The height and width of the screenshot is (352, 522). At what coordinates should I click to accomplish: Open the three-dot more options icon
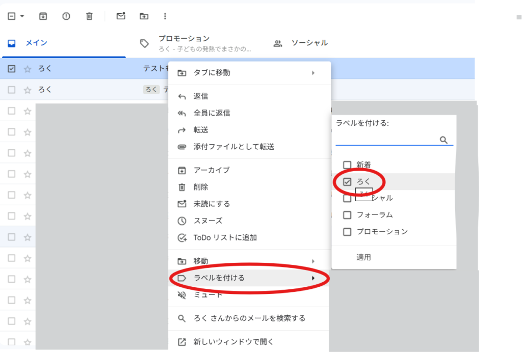[x=165, y=16]
